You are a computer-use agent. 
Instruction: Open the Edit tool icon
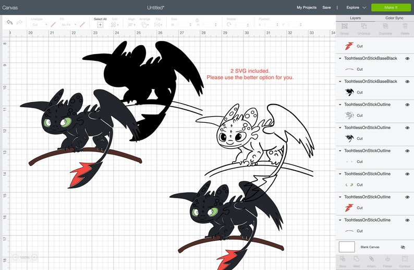tap(114, 25)
